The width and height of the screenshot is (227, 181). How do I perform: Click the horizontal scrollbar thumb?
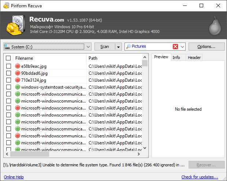tap(30, 154)
